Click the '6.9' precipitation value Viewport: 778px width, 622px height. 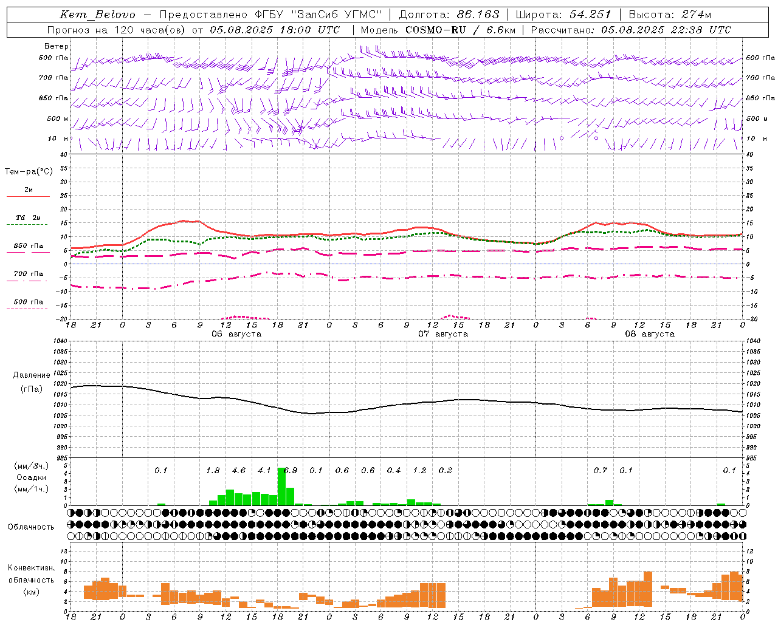click(291, 471)
